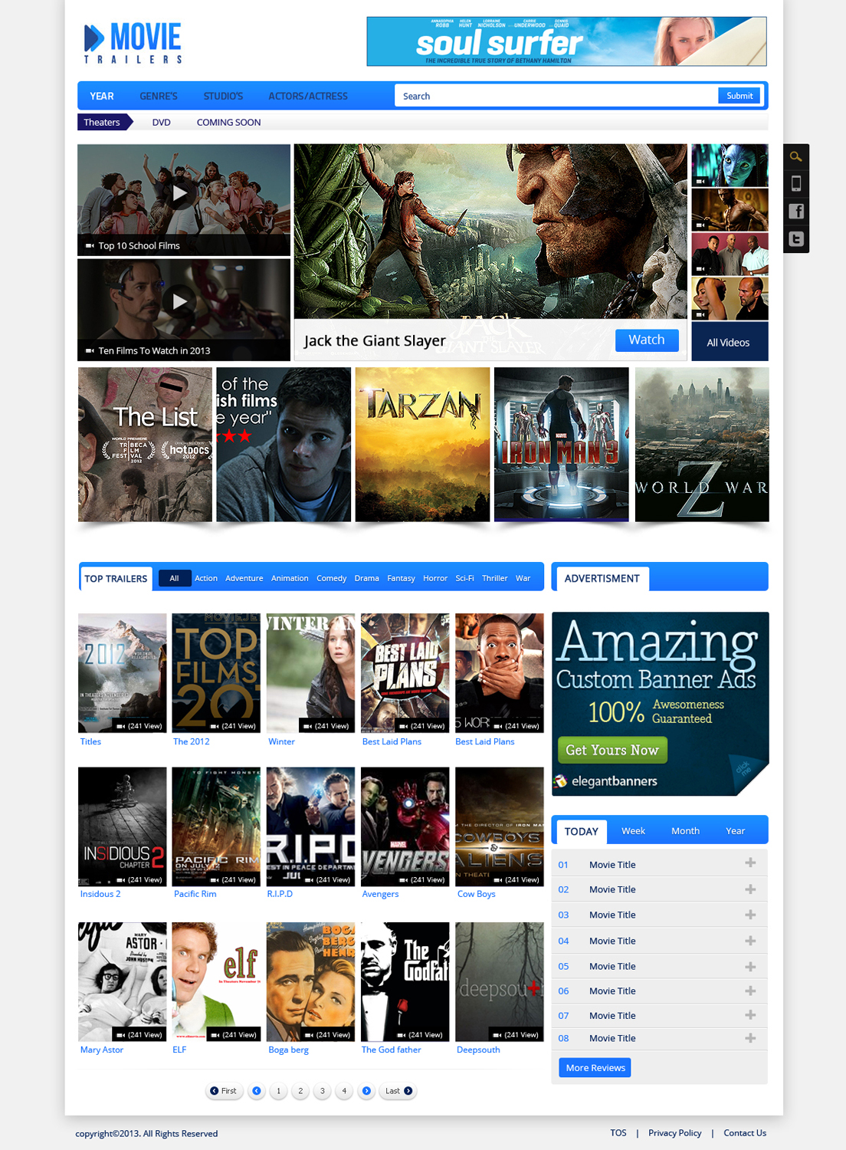Open the mobile phone icon in side panel
Image resolution: width=846 pixels, height=1150 pixels.
(796, 183)
